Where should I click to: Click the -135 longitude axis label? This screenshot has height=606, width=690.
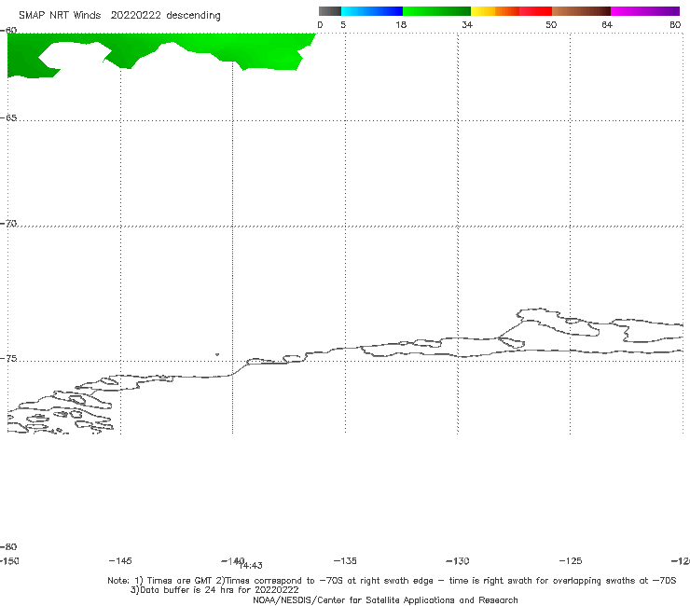coord(345,560)
